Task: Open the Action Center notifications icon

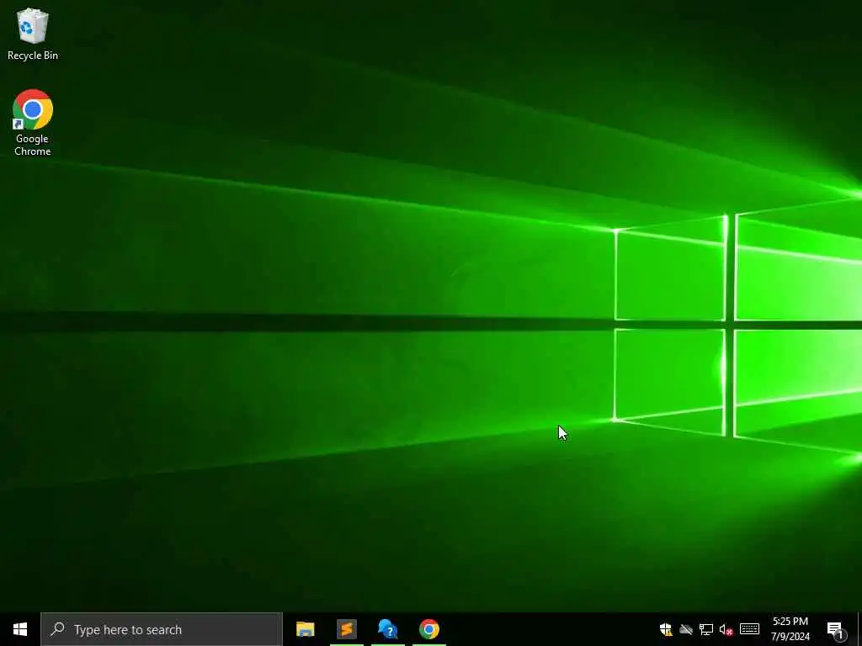Action: (836, 629)
